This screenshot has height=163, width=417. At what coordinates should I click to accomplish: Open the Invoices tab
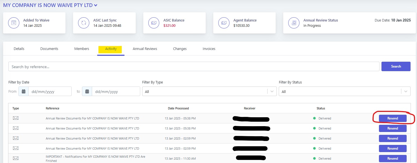click(209, 49)
